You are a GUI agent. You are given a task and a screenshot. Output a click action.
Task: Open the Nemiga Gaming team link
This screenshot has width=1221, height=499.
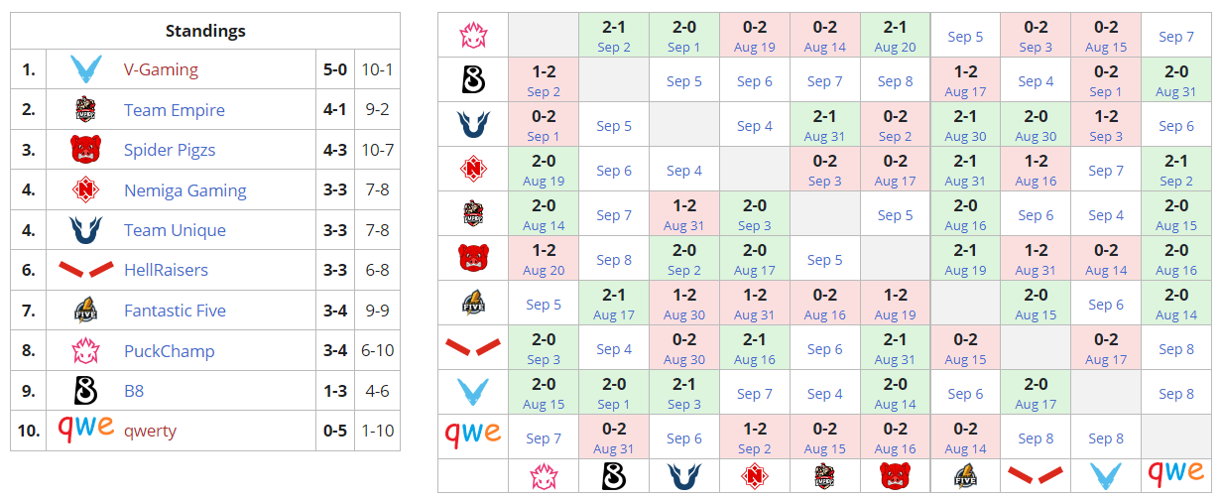coord(184,190)
